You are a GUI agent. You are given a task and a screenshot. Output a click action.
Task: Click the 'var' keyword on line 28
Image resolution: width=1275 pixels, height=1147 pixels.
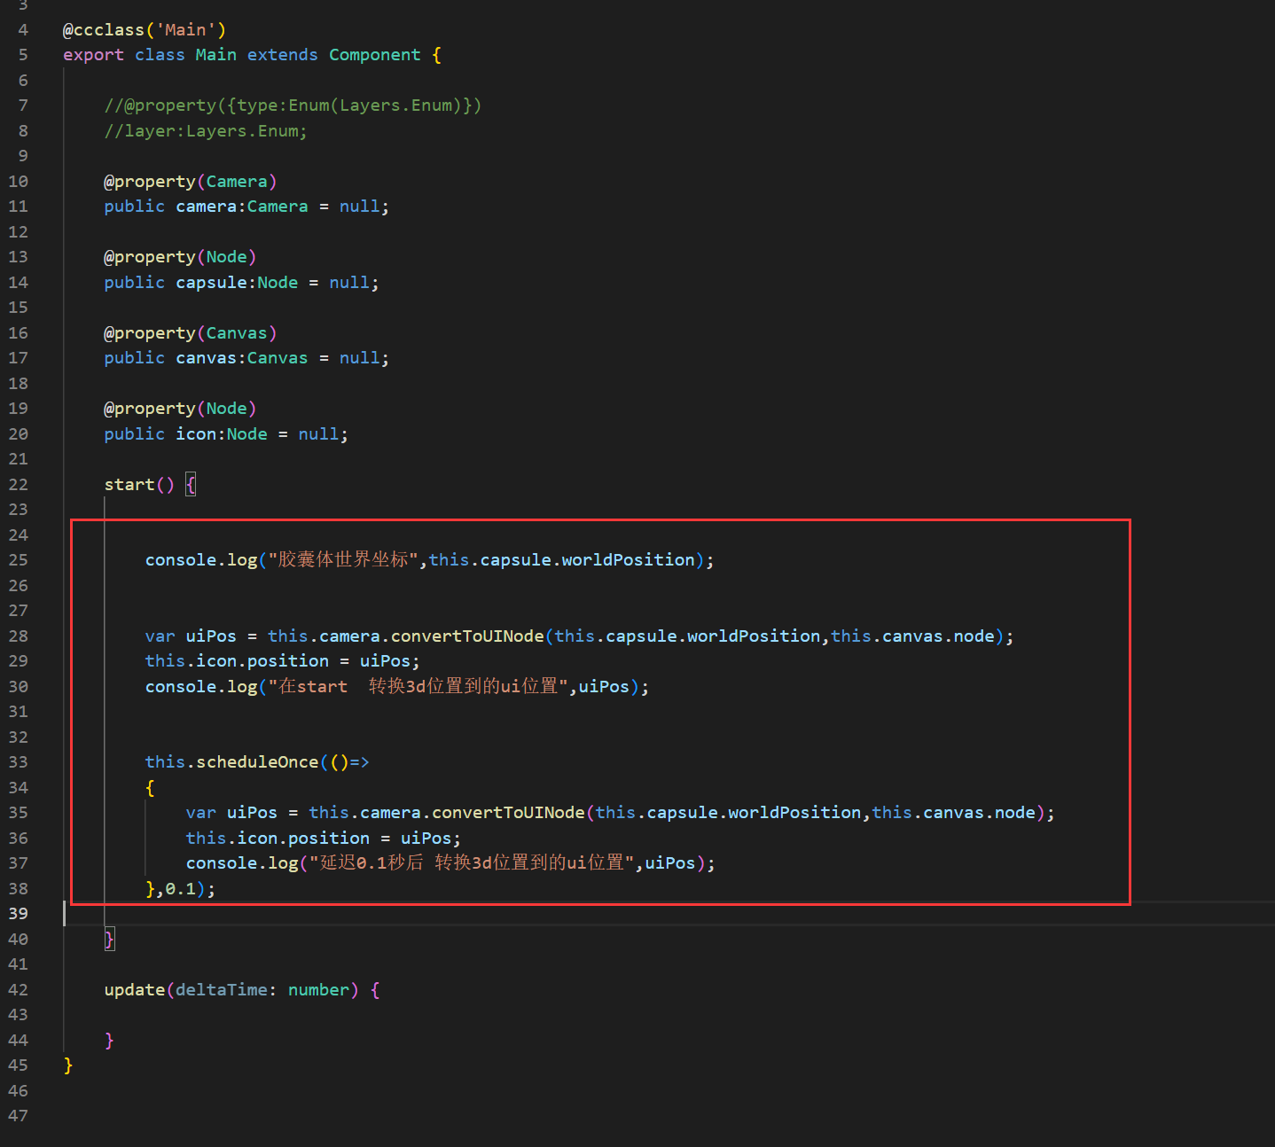click(x=160, y=636)
